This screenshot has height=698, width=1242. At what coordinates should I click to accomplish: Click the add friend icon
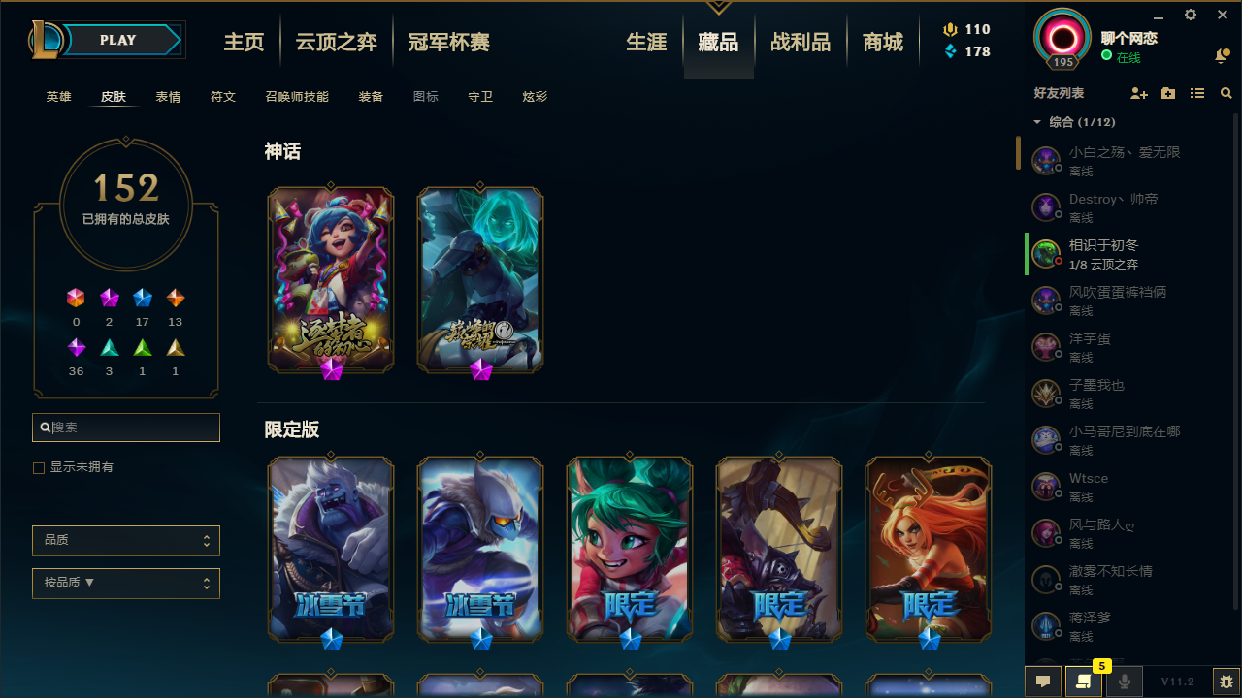point(1139,93)
